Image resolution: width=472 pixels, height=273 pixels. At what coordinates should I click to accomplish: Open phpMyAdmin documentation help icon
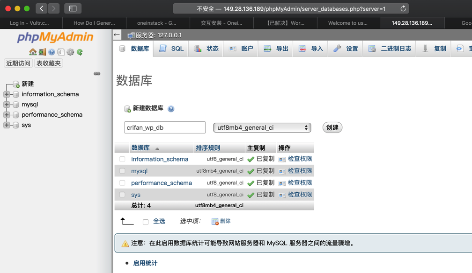52,52
